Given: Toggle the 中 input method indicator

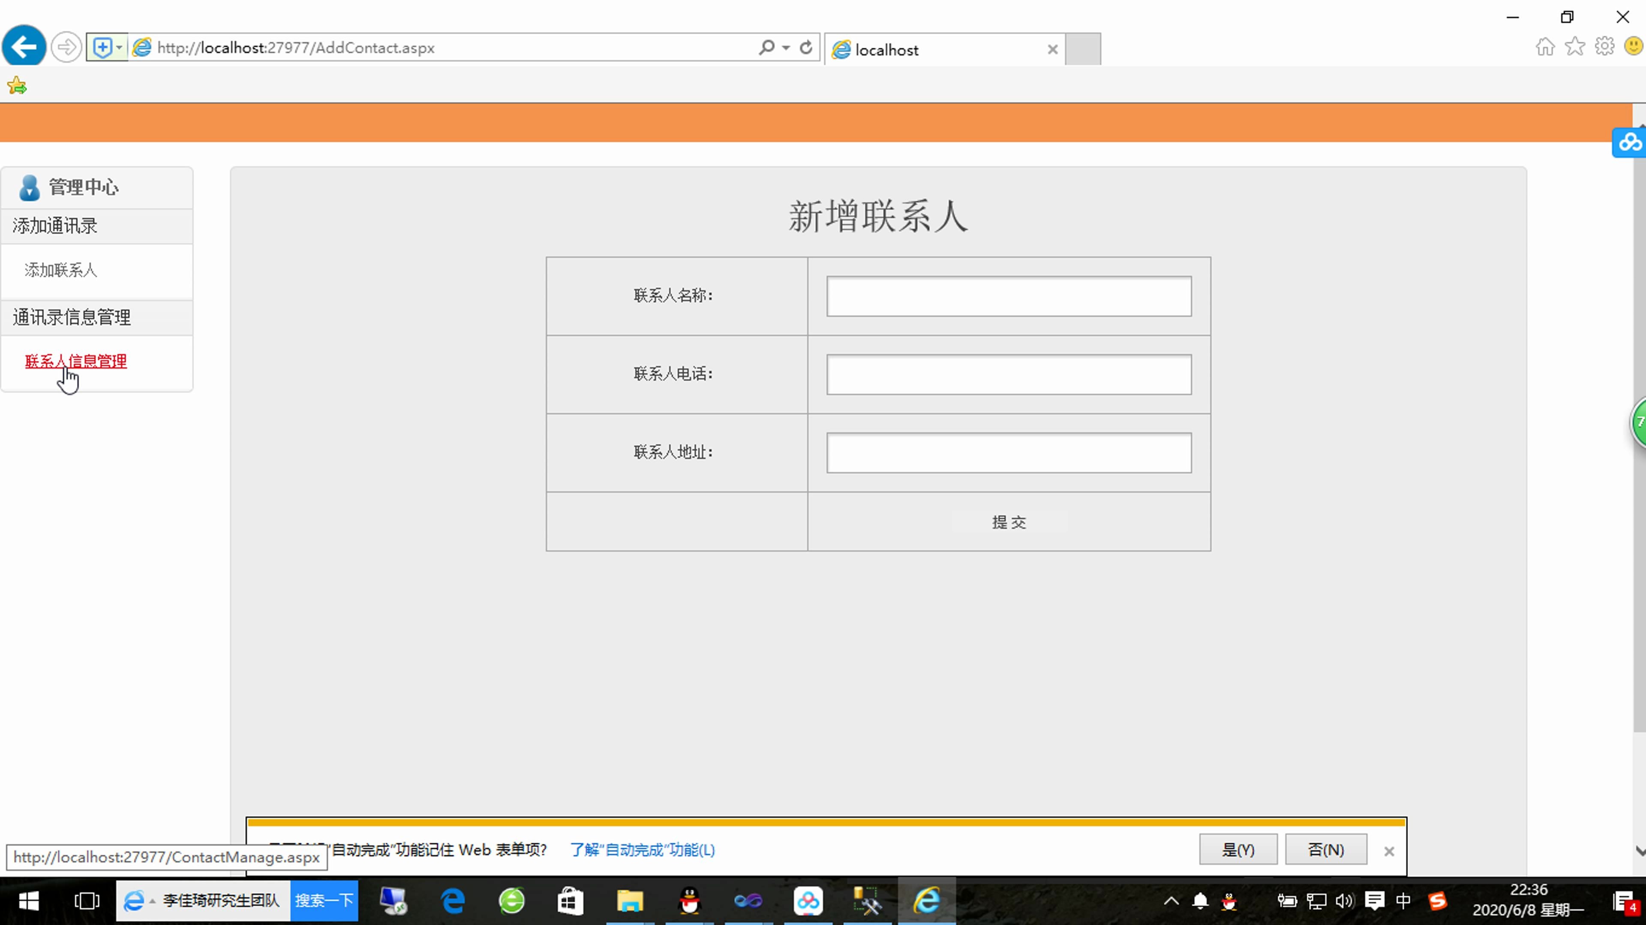Looking at the screenshot, I should [1403, 901].
